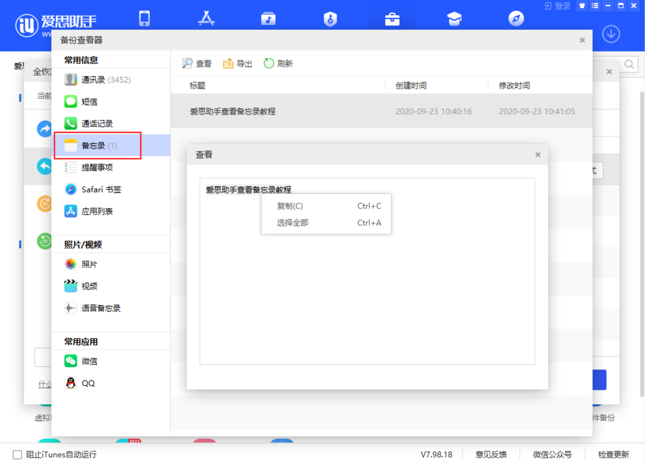
Task: Click the 修改时间 column header
Action: [x=514, y=86]
